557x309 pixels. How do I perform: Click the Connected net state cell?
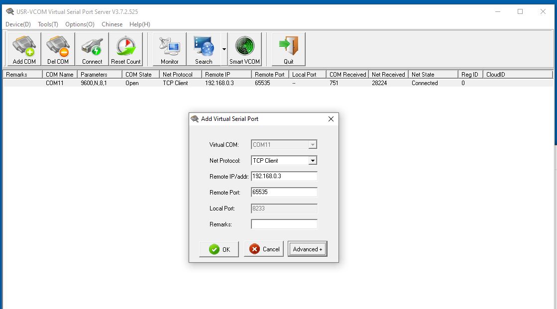[425, 83]
